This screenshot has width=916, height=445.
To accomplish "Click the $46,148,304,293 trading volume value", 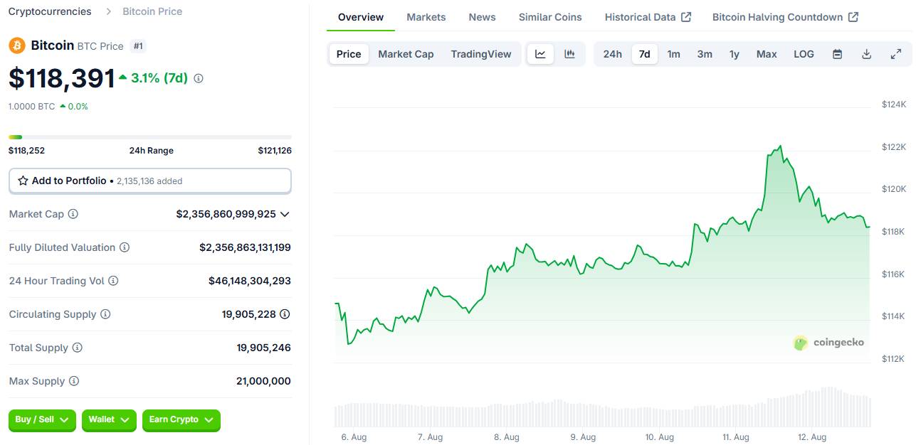I will [x=250, y=281].
